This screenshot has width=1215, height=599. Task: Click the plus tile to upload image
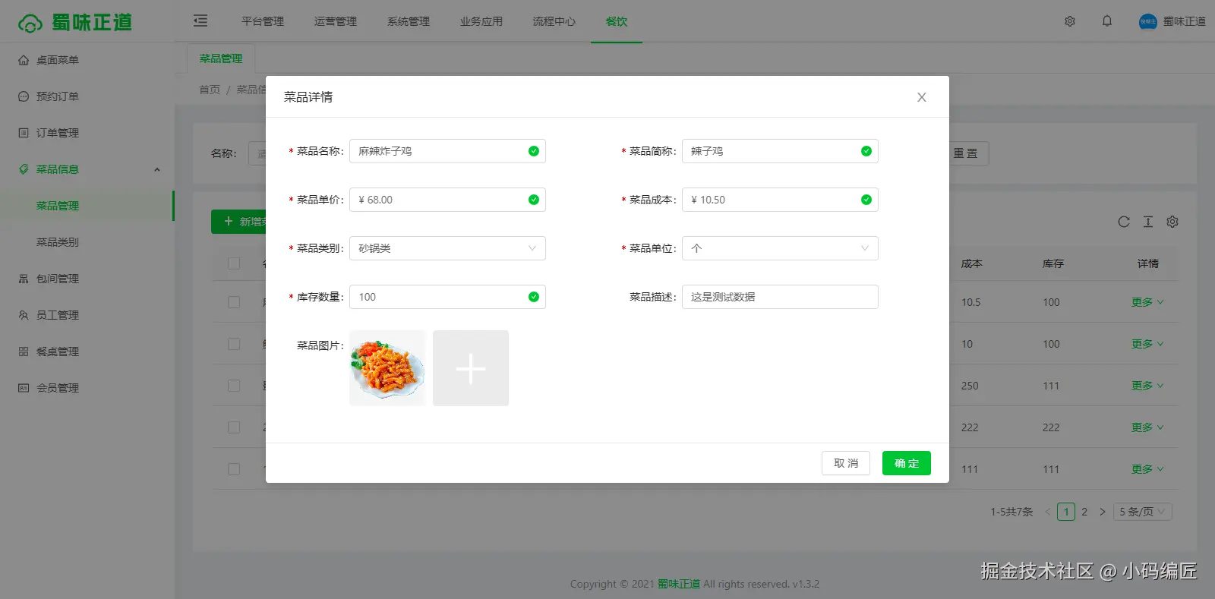[x=471, y=368]
